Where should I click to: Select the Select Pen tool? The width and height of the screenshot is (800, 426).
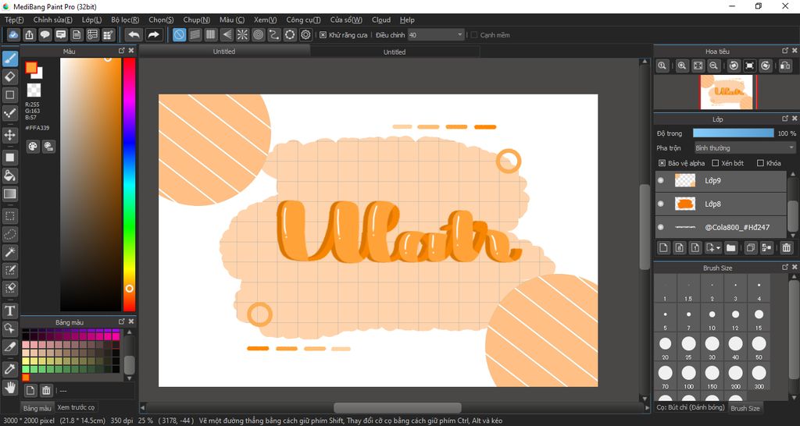[9, 270]
